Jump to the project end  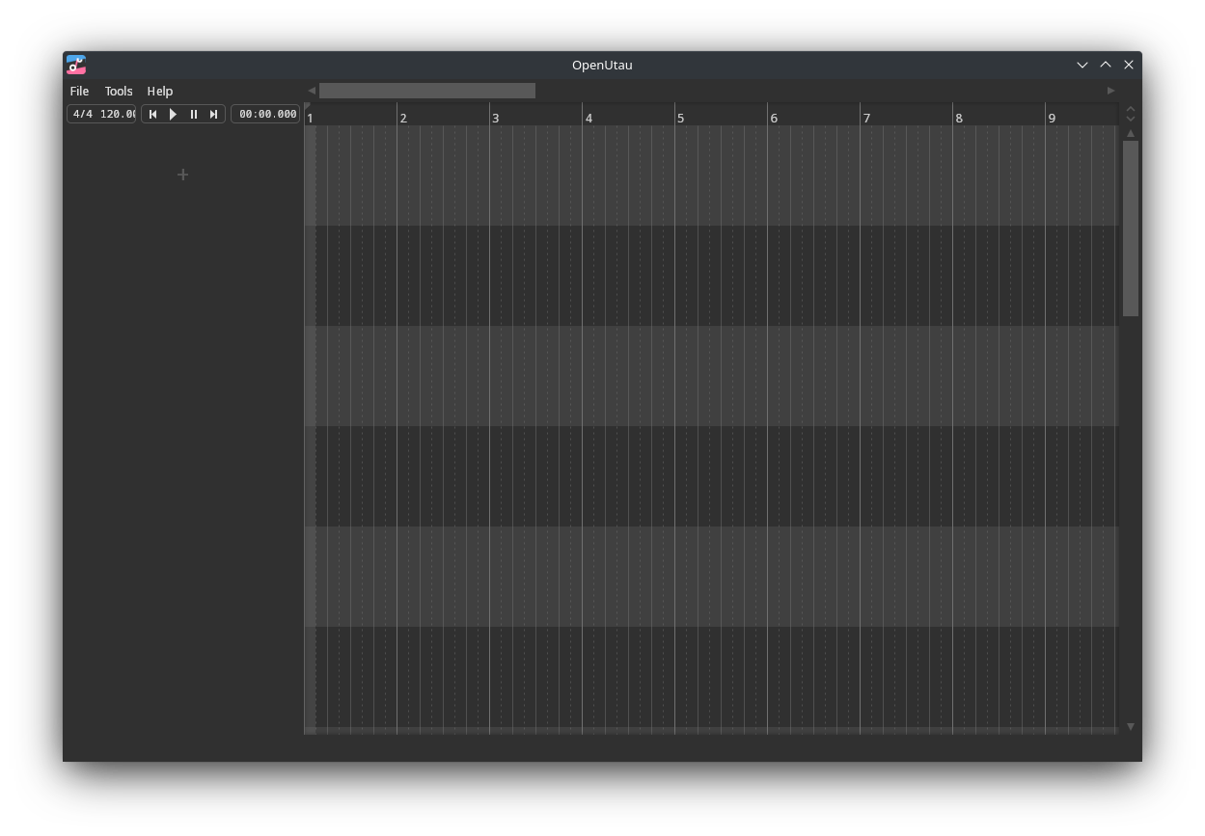click(x=214, y=114)
